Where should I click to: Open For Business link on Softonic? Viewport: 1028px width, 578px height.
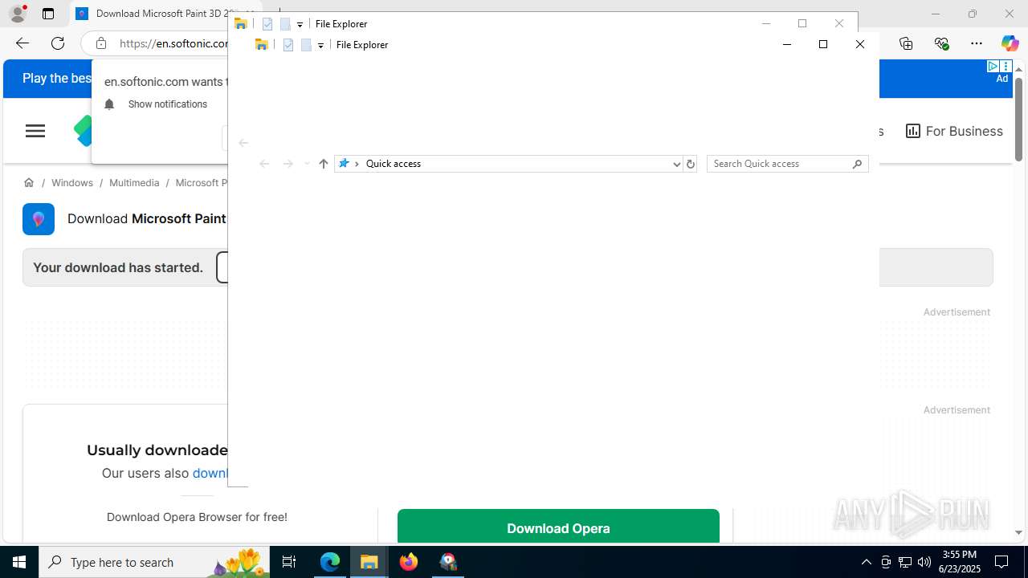954,131
